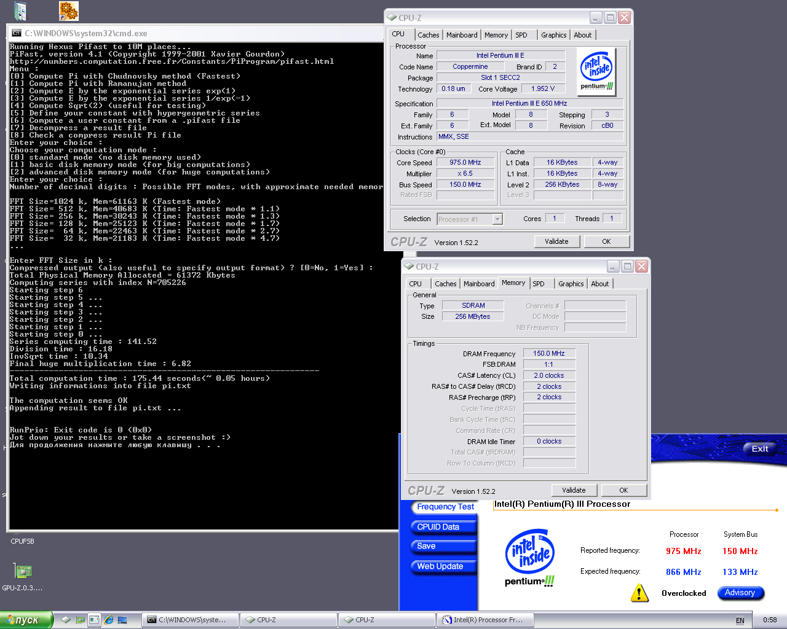
Task: Open the Advisory button next to Overclocked
Action: click(x=740, y=593)
